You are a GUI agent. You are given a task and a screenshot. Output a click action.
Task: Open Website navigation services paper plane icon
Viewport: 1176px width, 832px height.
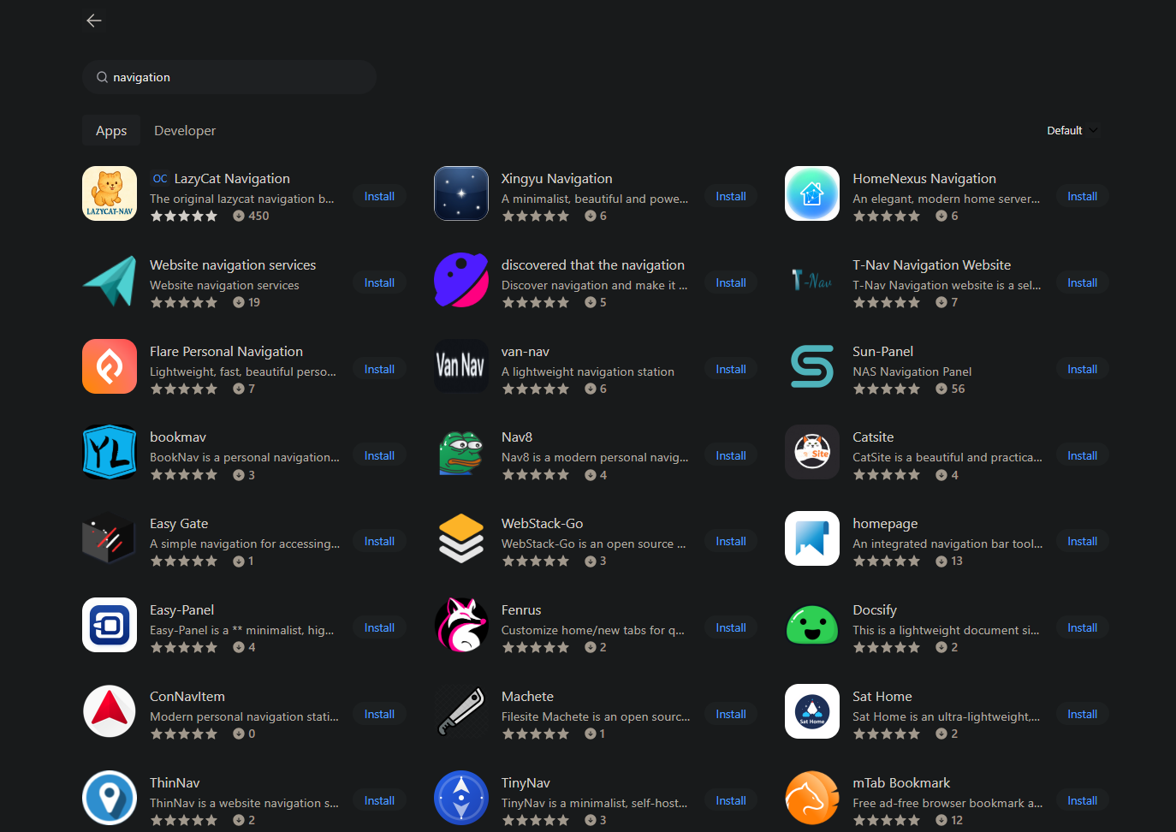[110, 280]
